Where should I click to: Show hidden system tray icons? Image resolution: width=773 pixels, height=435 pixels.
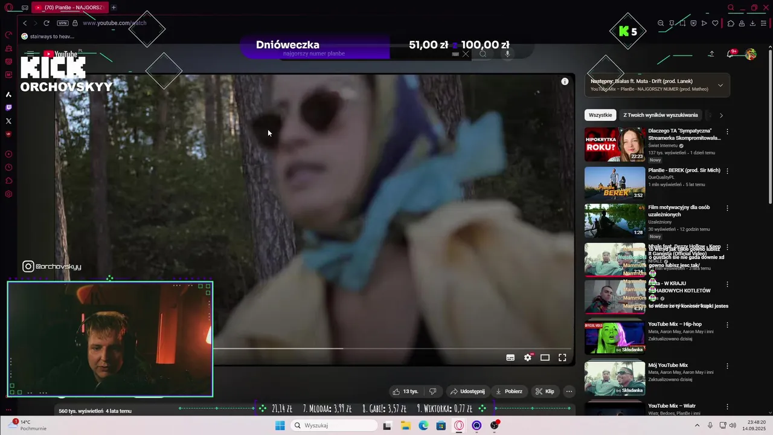click(x=697, y=425)
